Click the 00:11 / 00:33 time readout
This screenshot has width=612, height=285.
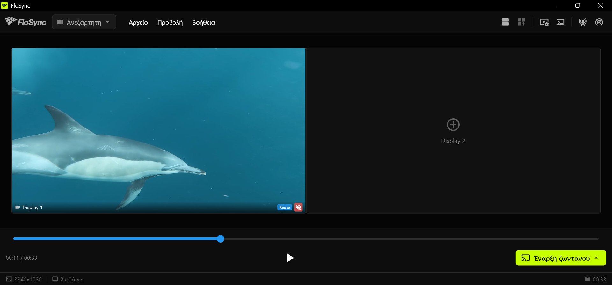[21, 258]
